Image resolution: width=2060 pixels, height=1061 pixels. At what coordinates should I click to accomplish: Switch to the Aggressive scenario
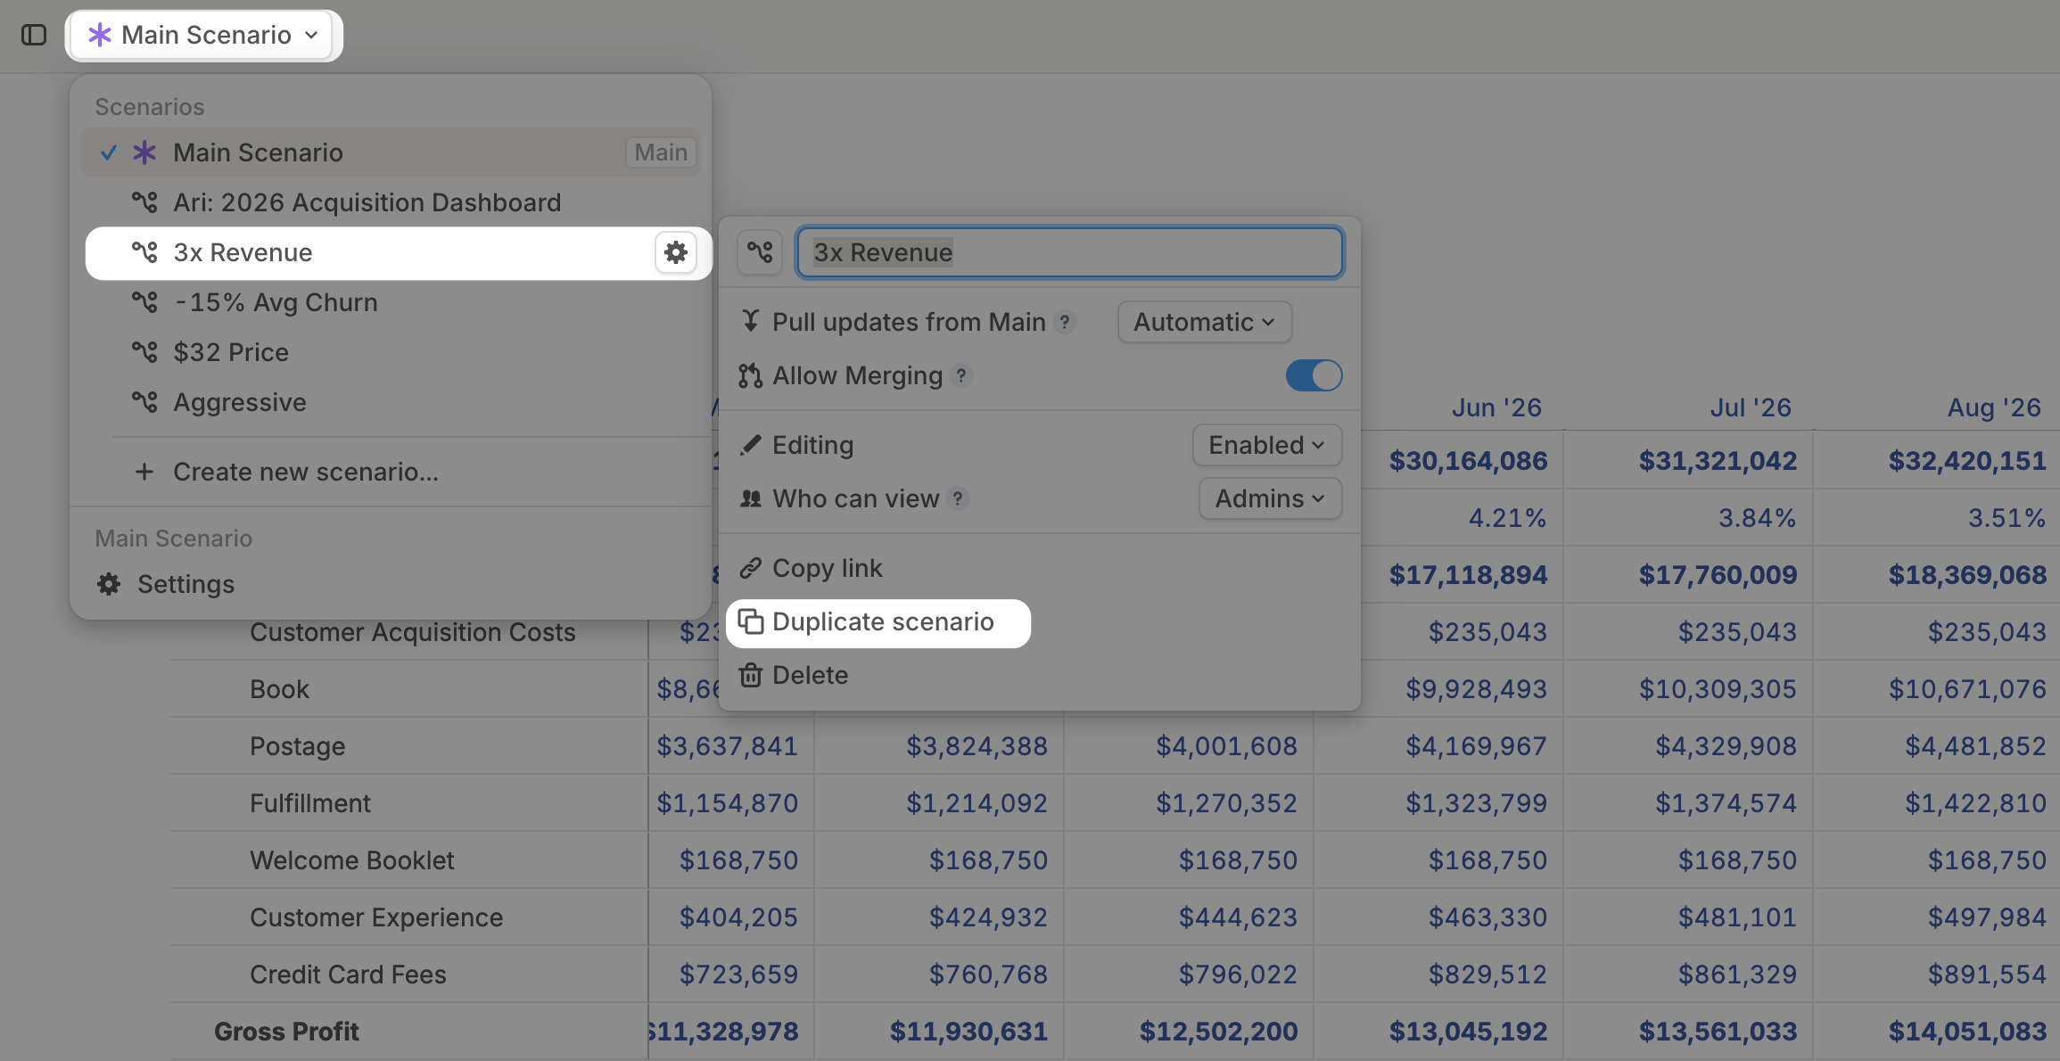240,402
